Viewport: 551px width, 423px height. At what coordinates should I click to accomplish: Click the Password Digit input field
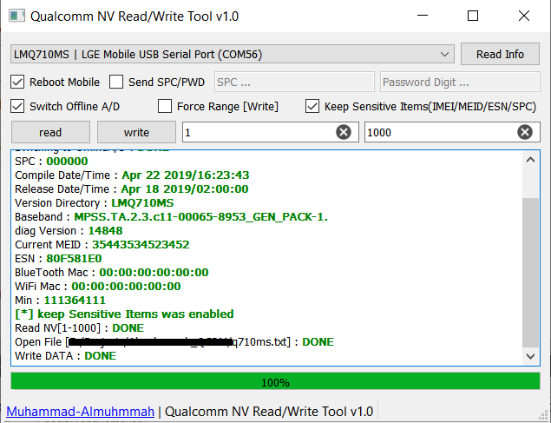click(x=460, y=82)
